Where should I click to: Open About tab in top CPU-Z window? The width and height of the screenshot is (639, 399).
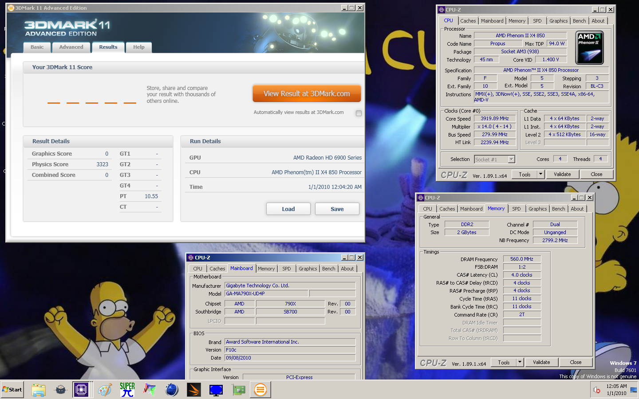click(x=598, y=21)
